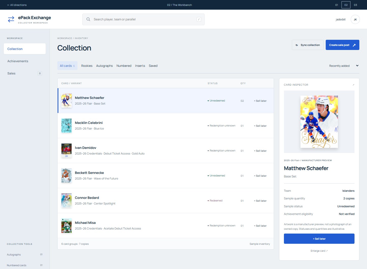Click the Sync collection button

[308, 45]
